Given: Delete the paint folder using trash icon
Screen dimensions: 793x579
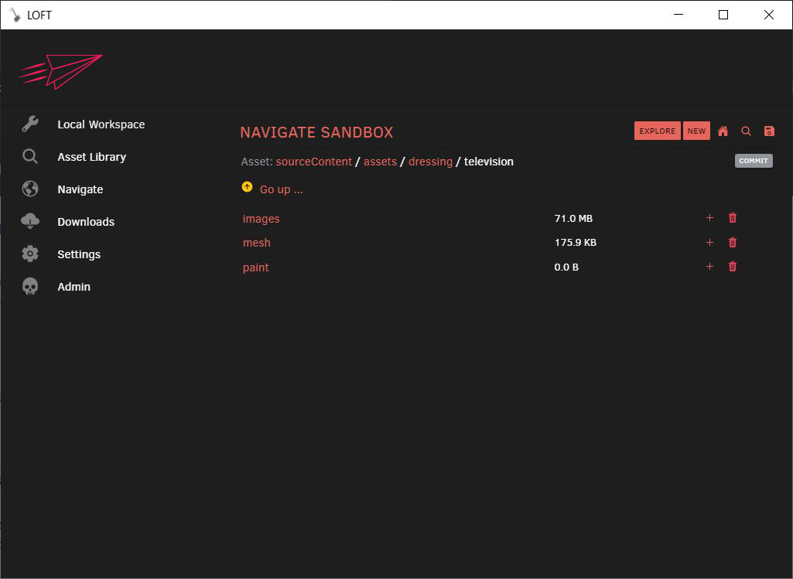Looking at the screenshot, I should [x=732, y=266].
